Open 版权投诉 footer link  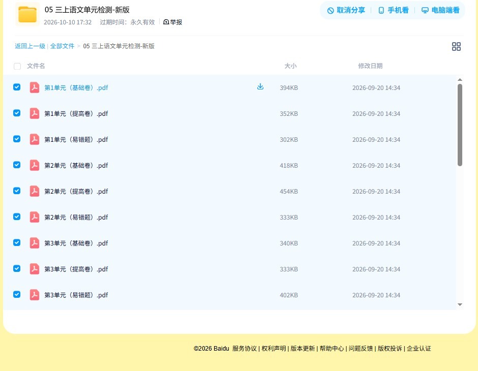(x=390, y=349)
